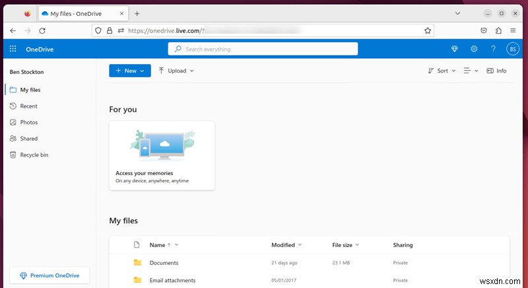The height and width of the screenshot is (288, 528).
Task: Click the Firefox View icon
Action: [27, 14]
